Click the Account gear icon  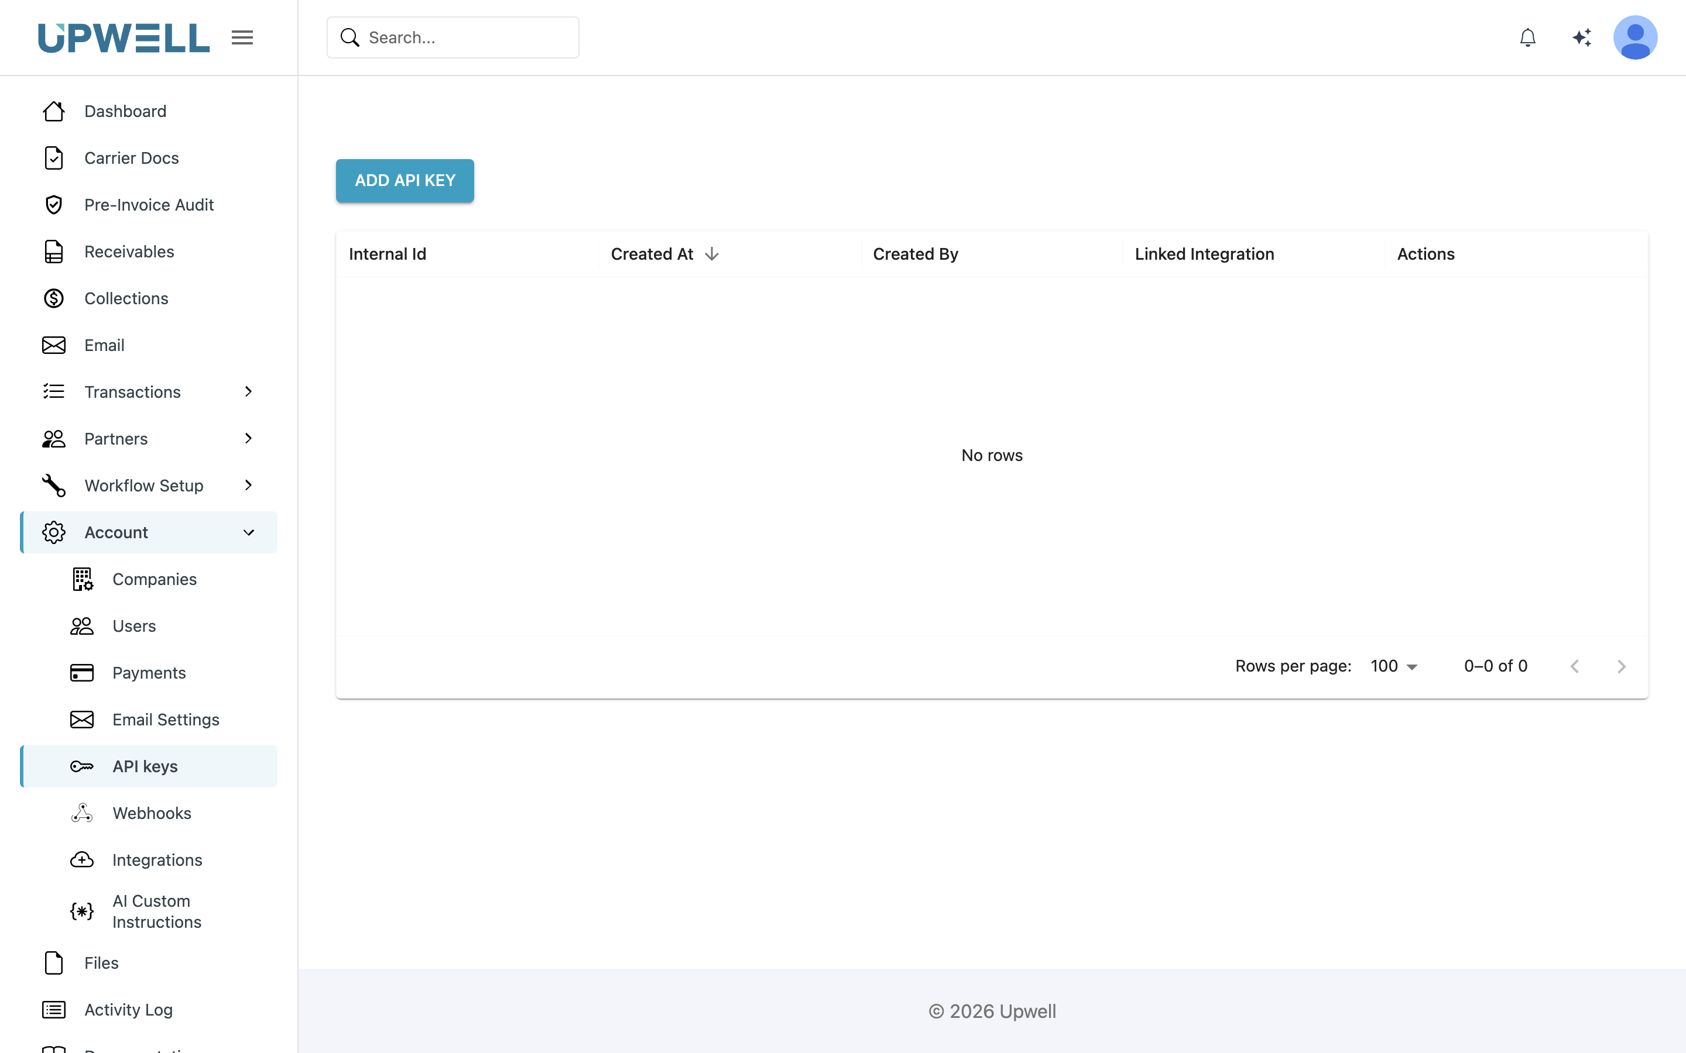[x=54, y=533]
